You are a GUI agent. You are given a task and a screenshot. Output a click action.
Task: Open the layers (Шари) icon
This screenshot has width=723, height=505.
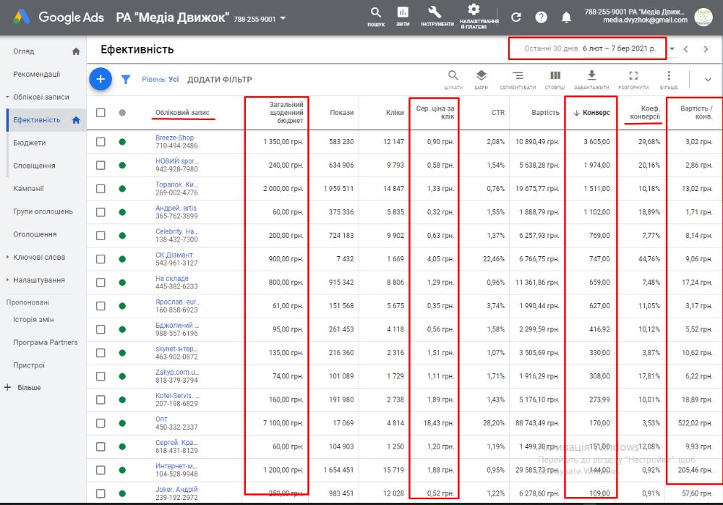pyautogui.click(x=481, y=75)
